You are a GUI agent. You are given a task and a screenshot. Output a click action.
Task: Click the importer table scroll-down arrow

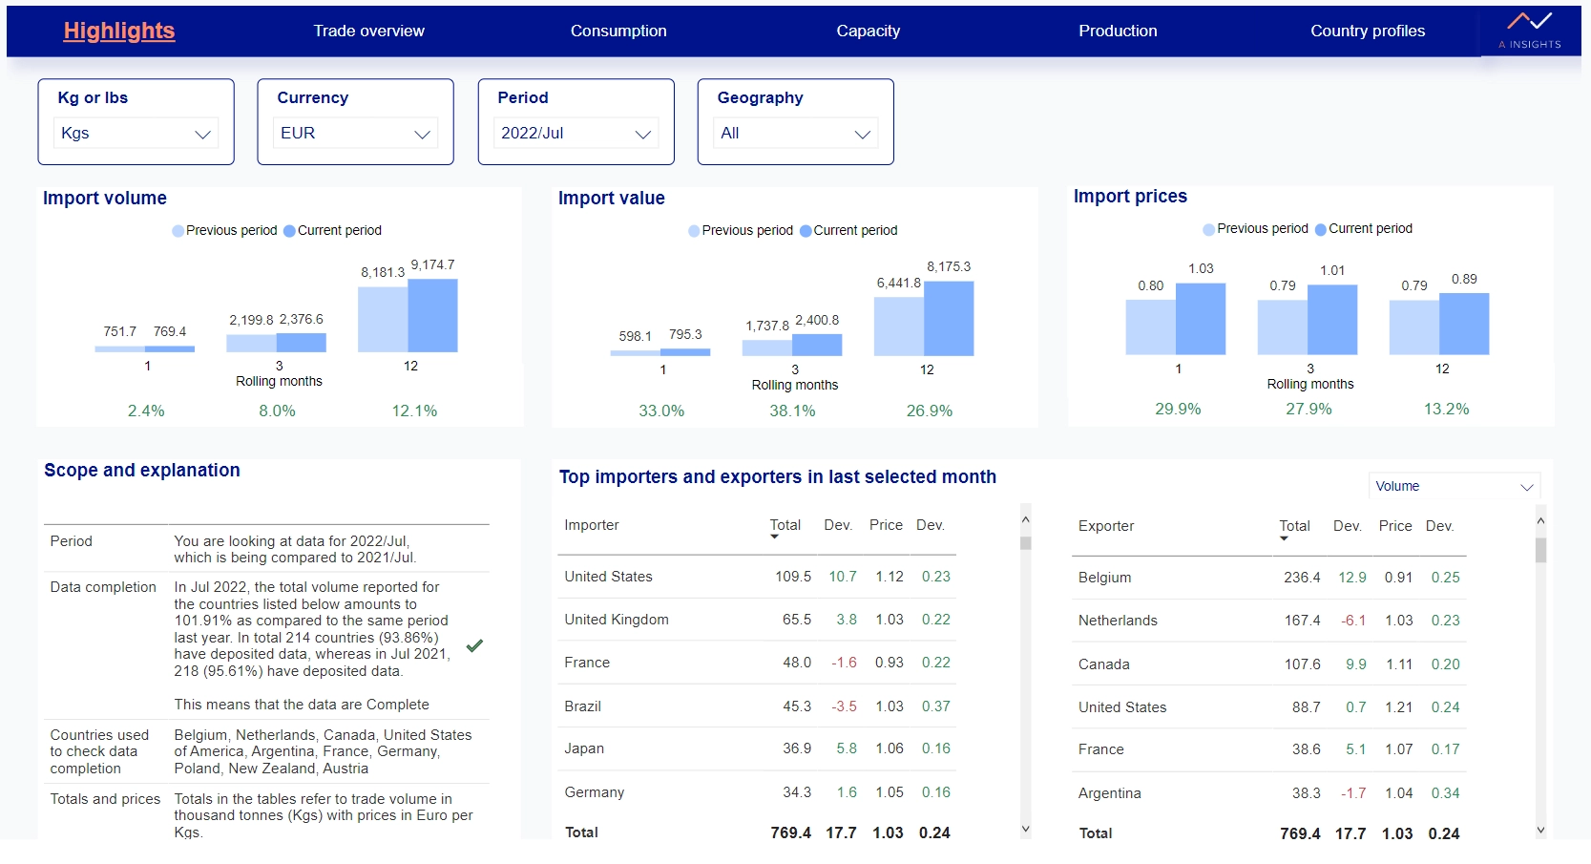[1025, 830]
